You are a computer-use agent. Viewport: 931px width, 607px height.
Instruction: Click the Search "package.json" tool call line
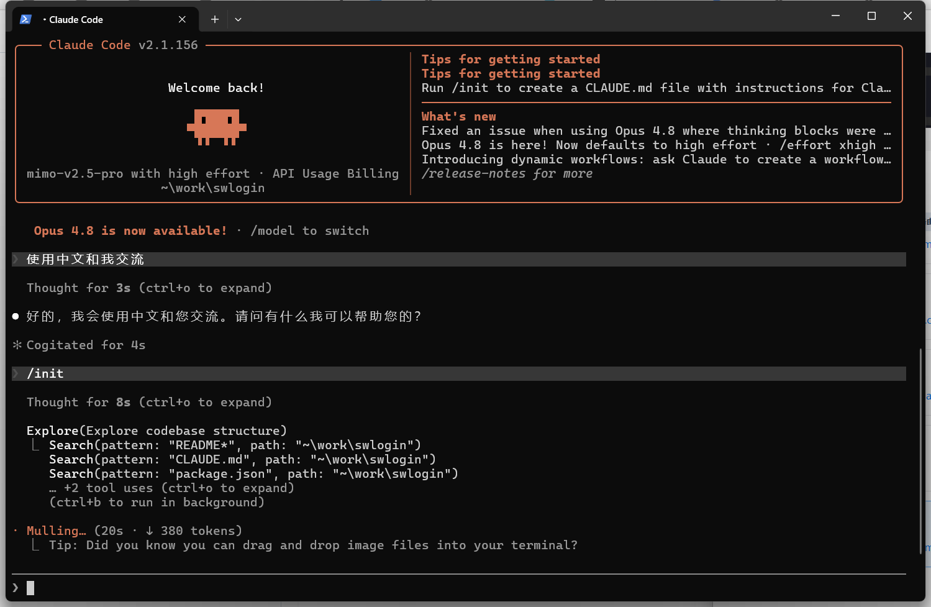(253, 473)
